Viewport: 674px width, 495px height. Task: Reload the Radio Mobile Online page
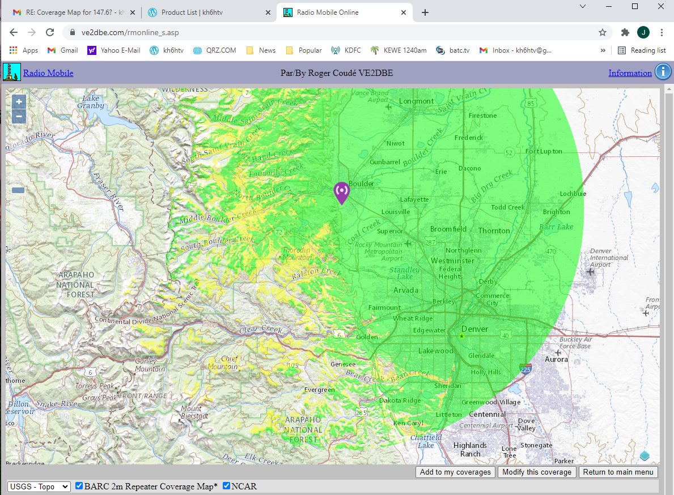[50, 32]
